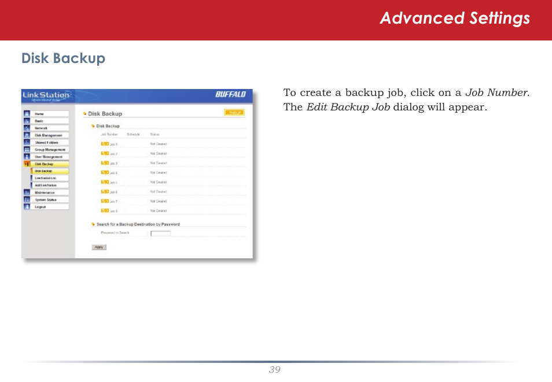Click the edit icon beside Job 1
The image size is (552, 382).
[105, 144]
